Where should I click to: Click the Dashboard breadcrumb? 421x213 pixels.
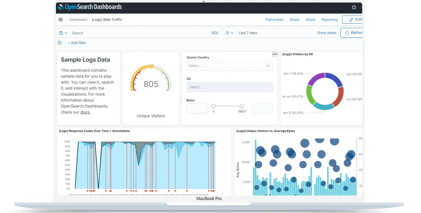click(78, 20)
